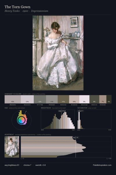116x175 pixels.
Task: Click the "chroma 7" footer stat
Action: [27, 165]
